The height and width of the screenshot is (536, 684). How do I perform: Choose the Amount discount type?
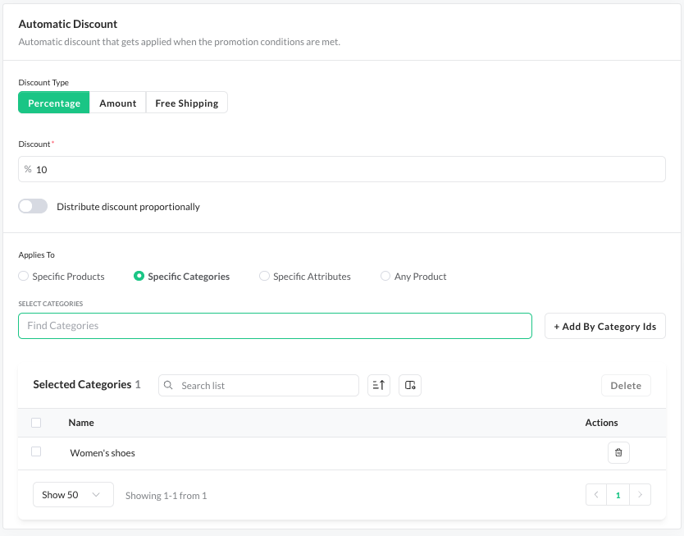pyautogui.click(x=118, y=103)
